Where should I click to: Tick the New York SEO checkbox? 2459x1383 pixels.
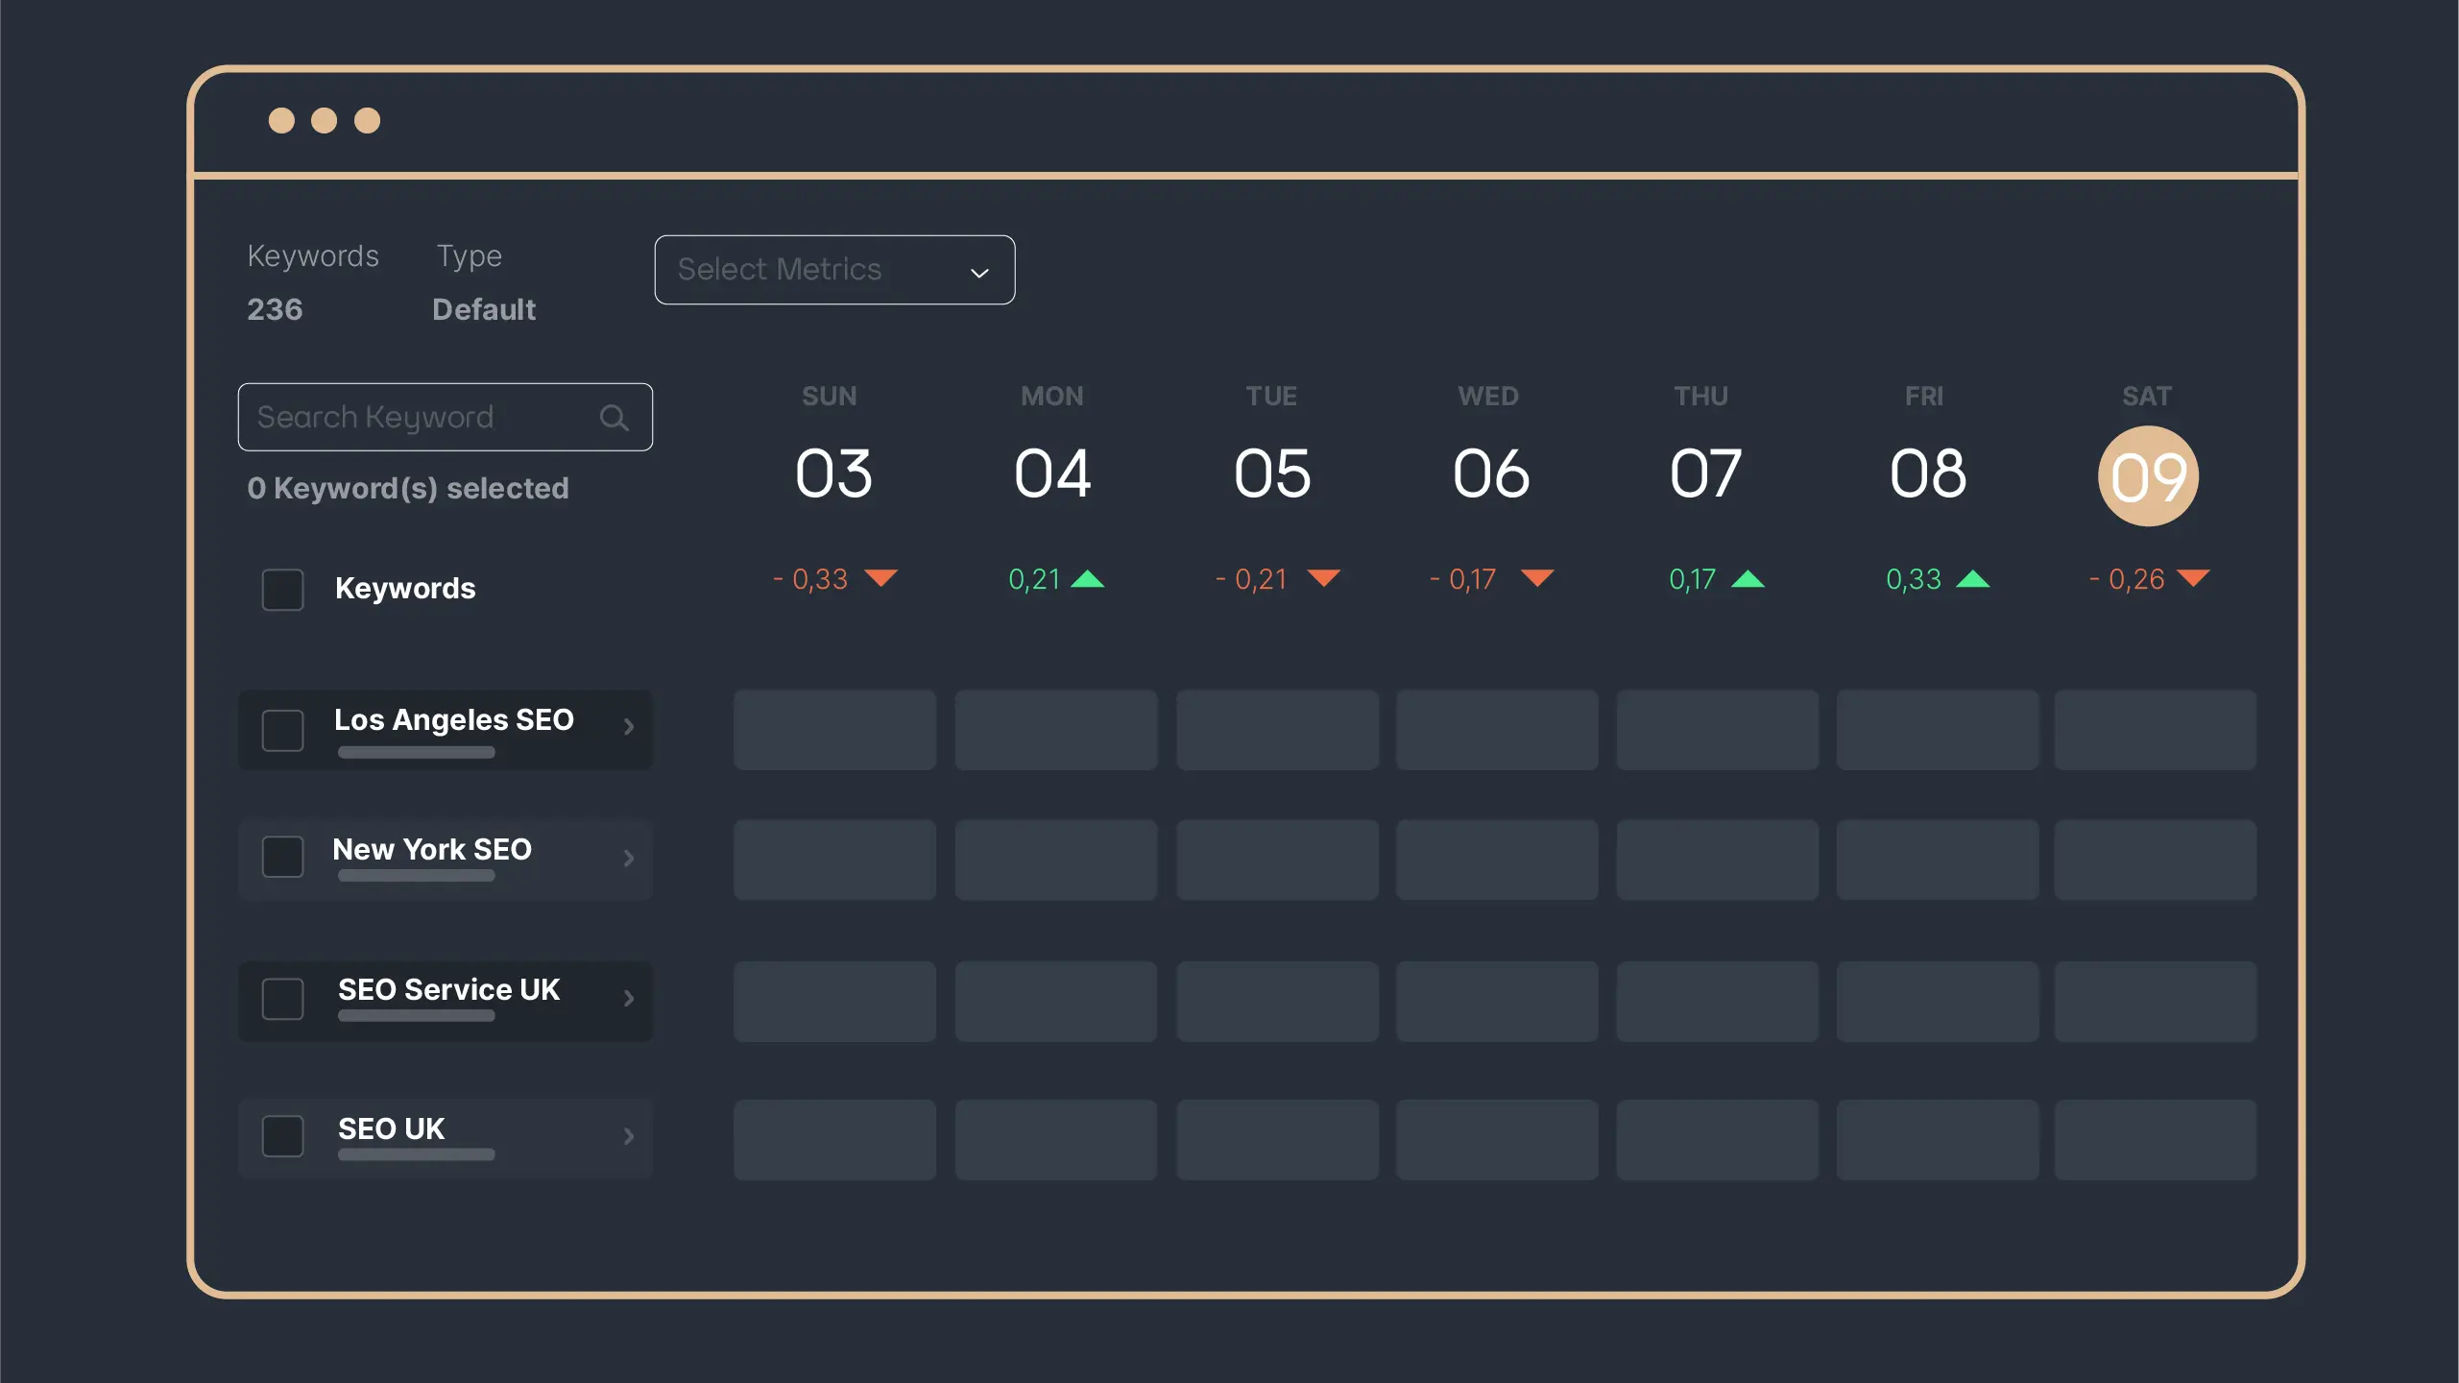tap(282, 857)
